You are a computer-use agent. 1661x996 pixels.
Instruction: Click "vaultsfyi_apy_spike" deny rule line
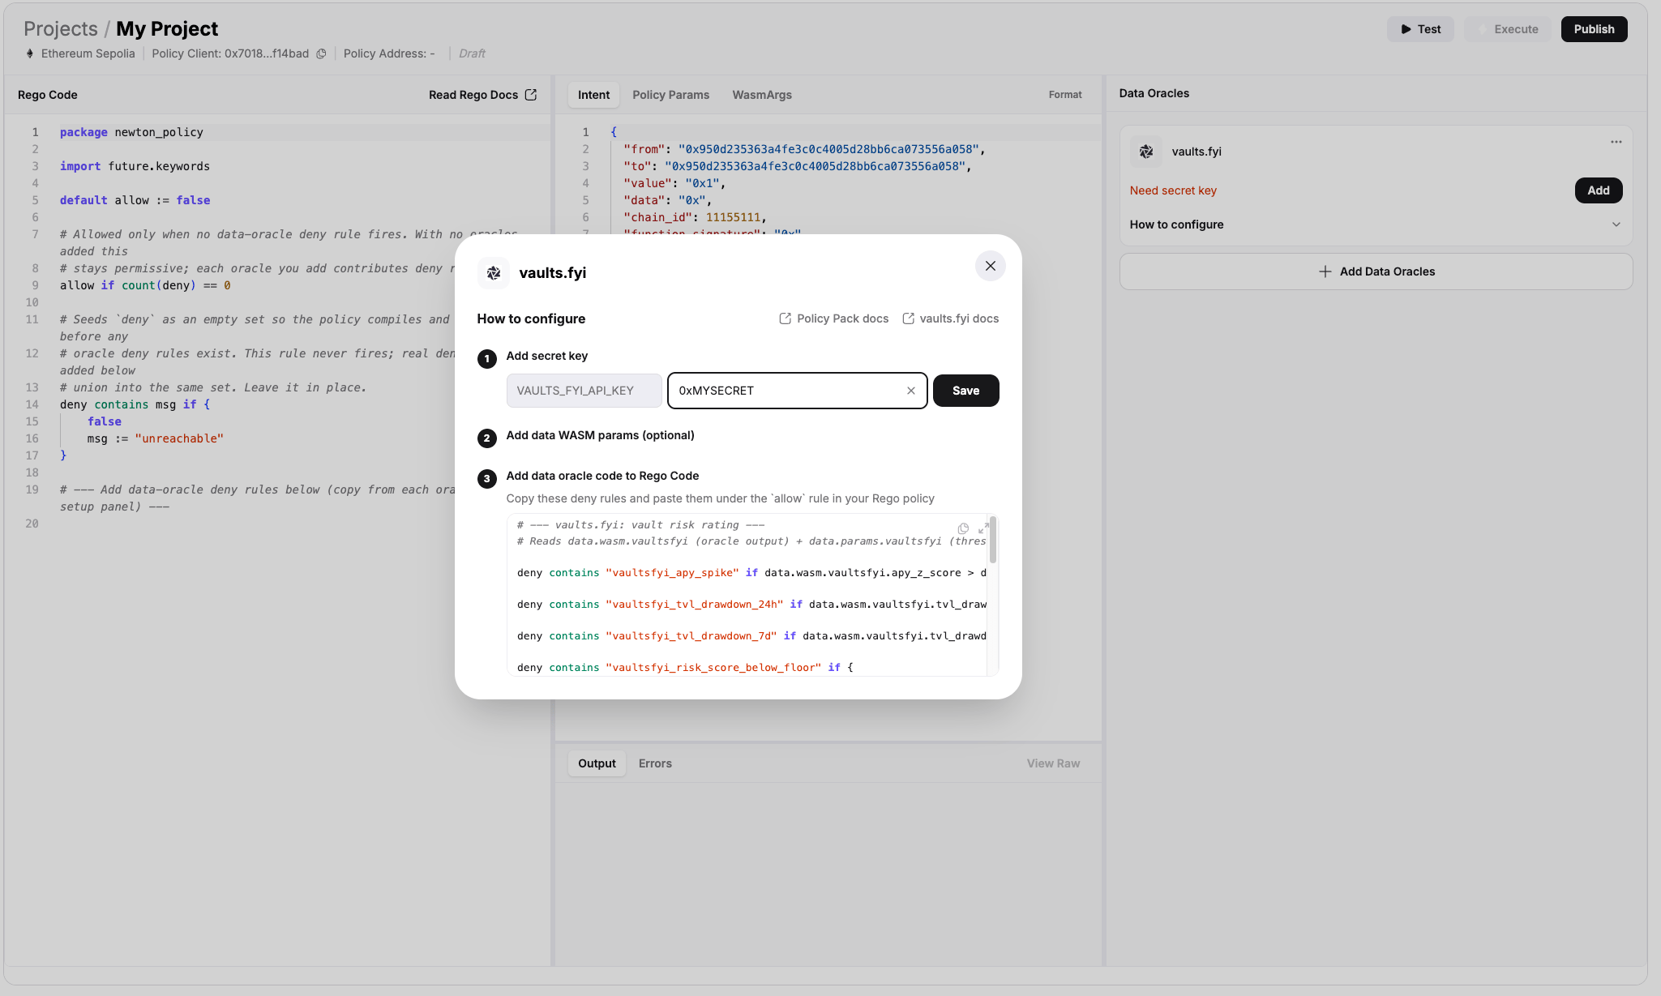point(751,573)
